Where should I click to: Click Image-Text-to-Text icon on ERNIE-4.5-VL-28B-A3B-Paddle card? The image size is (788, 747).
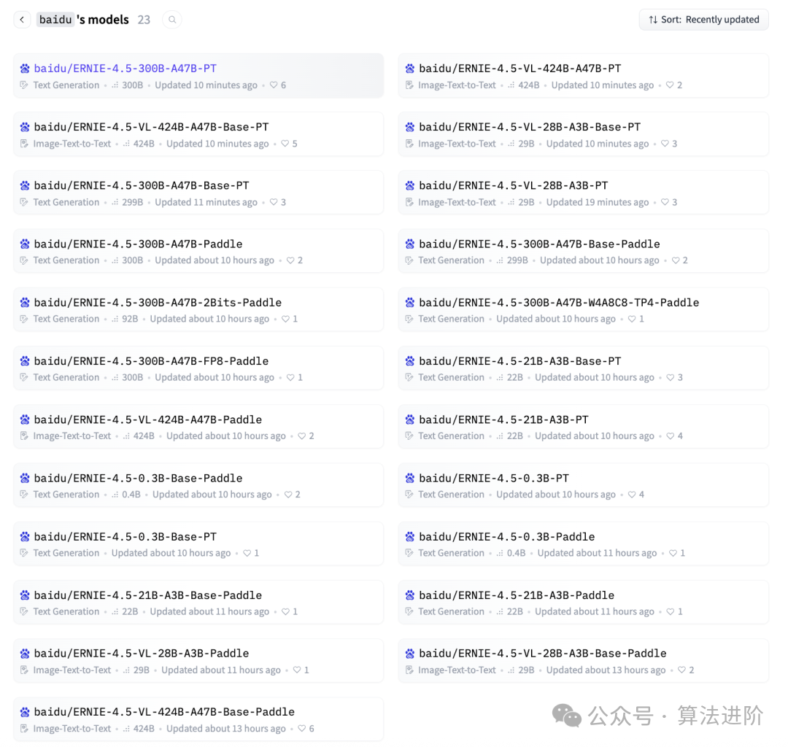point(23,670)
